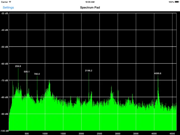Image resolution: width=180 pixels, height=135 pixels.
Task: Open the Settings link
Action: (x=8, y=8)
